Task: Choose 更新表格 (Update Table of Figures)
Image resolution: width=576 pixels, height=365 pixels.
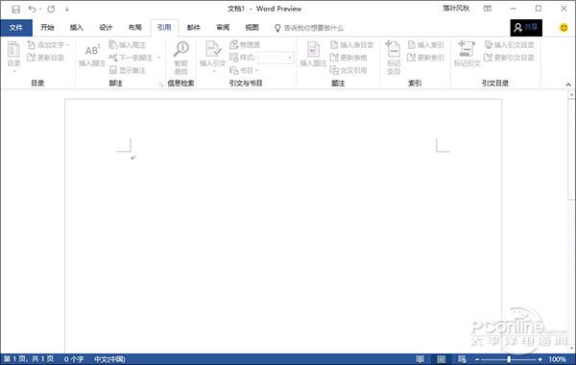Action: 348,58
